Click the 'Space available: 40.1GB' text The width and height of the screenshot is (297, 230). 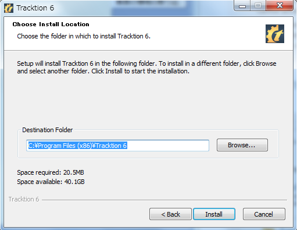51,182
